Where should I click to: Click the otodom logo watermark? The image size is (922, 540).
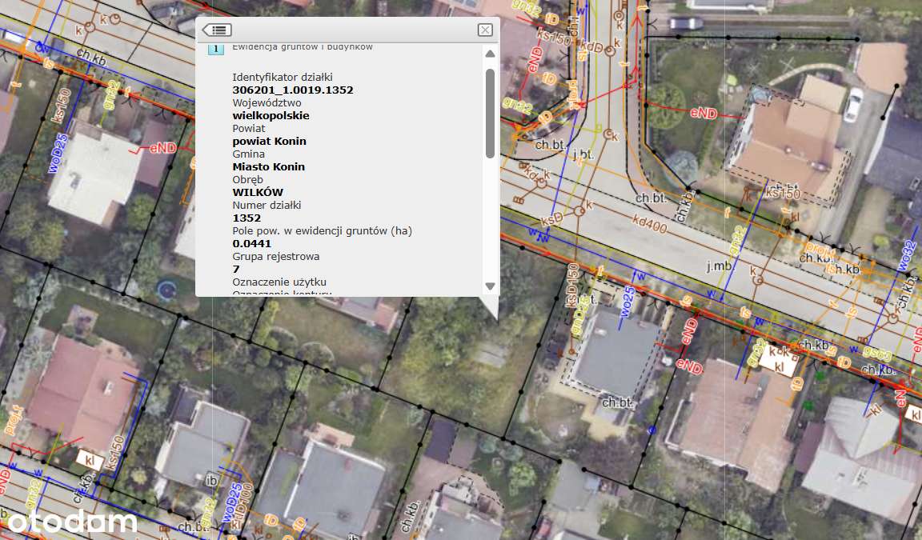tap(70, 522)
